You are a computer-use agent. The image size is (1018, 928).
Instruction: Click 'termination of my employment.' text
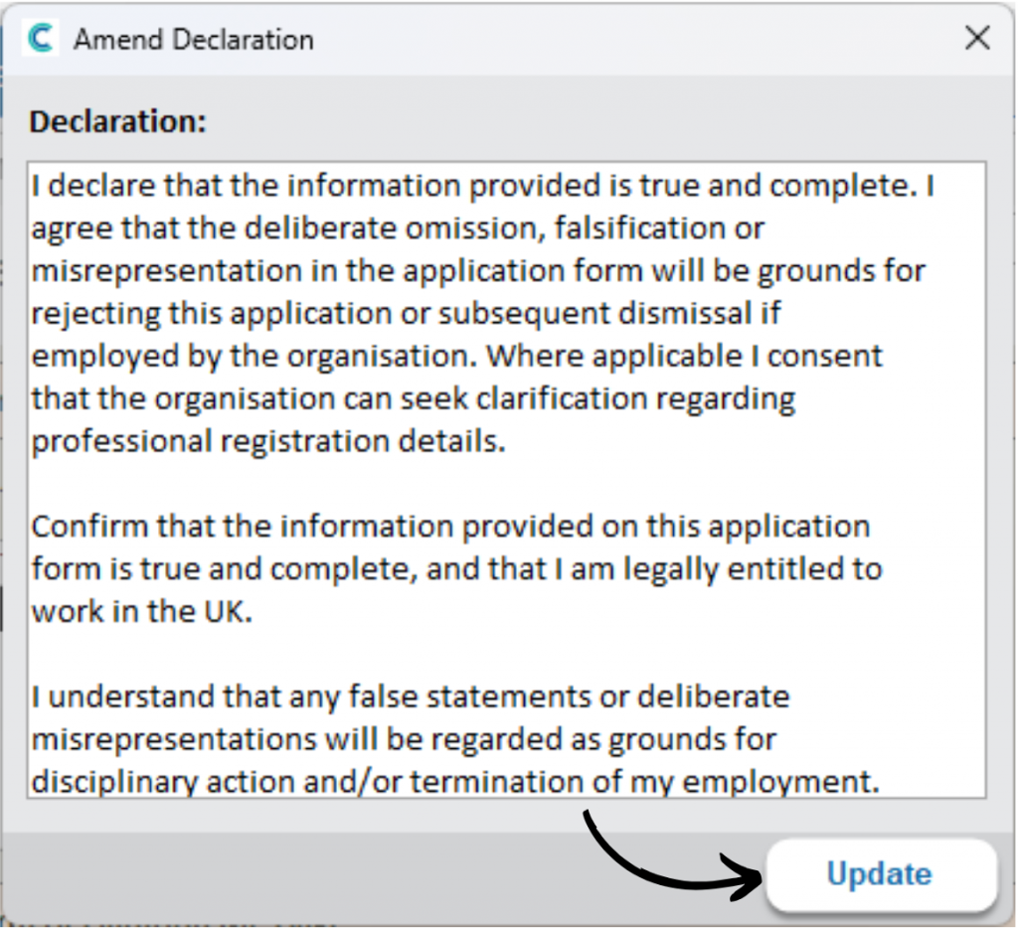(644, 781)
